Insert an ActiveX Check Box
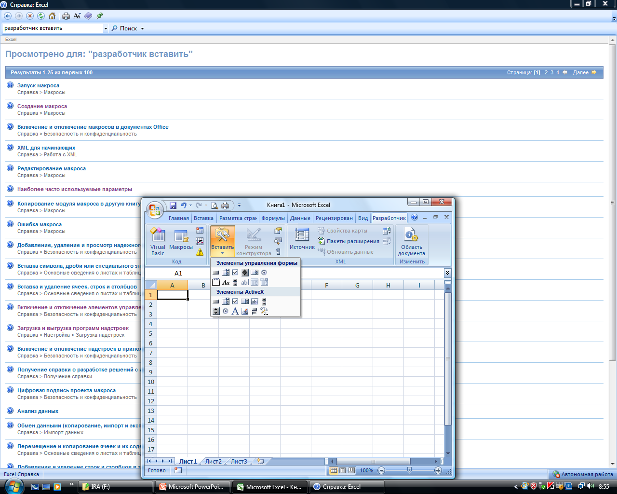Screen dimensions: 617x494 pyautogui.click(x=235, y=302)
